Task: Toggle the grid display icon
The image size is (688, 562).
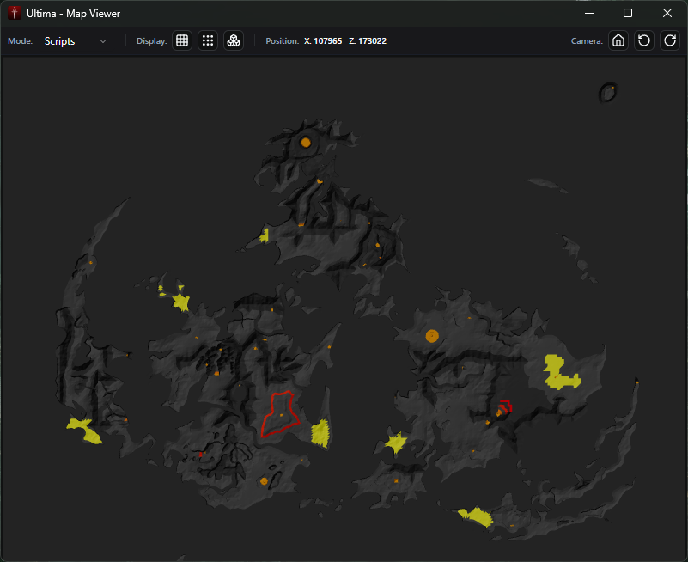Action: 181,41
